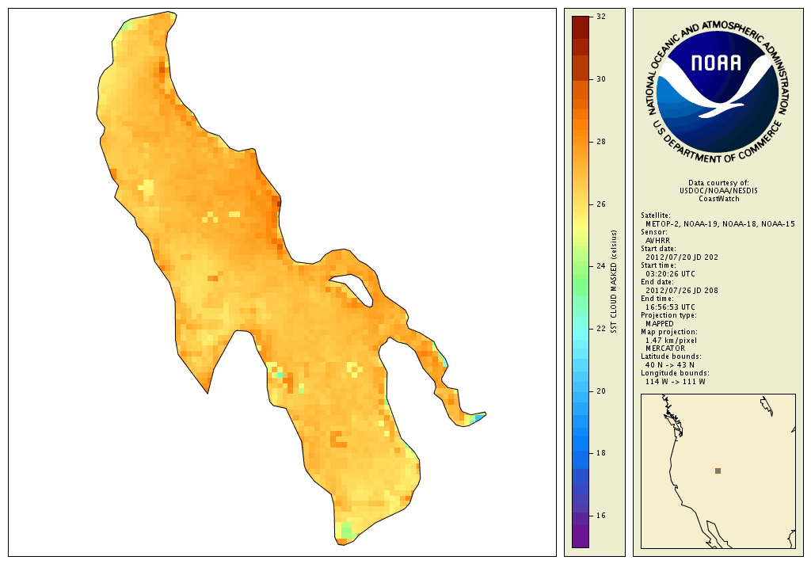Click the USDOC/NOAA/NESDIS text
The image size is (811, 564).
718,190
